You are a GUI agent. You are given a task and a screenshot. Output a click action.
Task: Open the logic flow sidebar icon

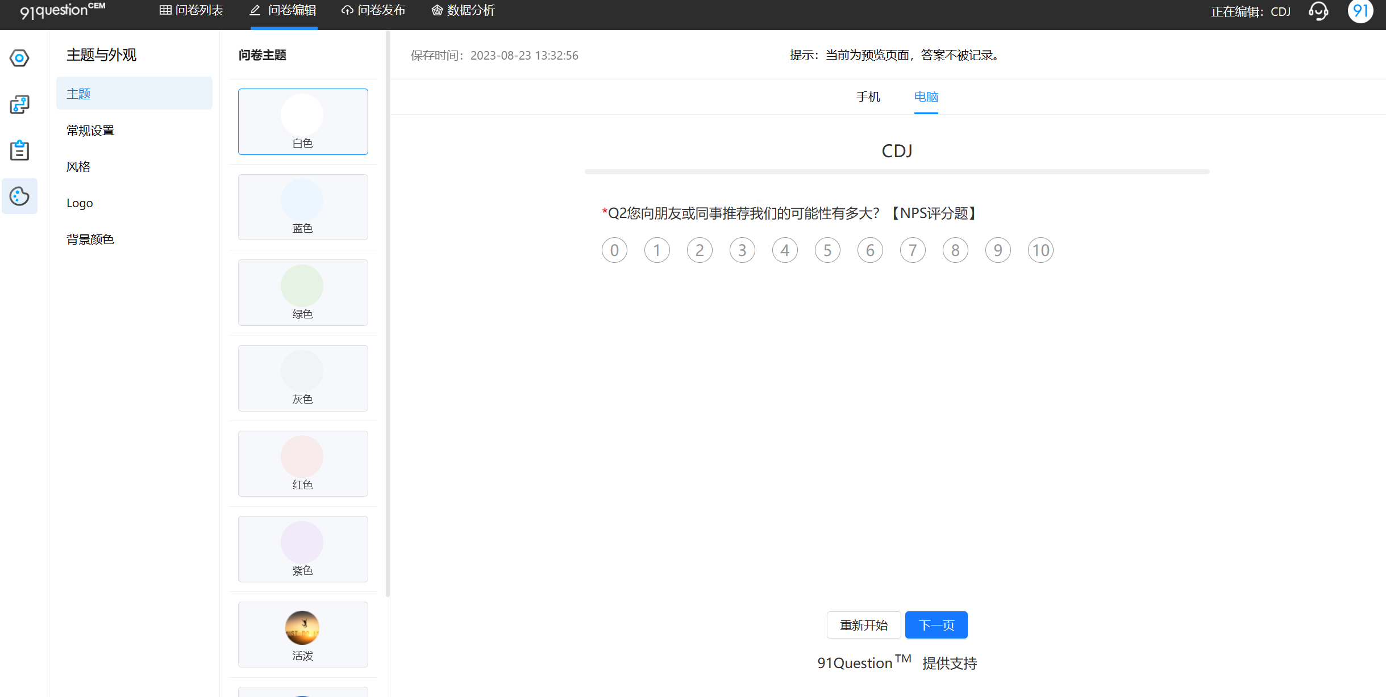19,104
